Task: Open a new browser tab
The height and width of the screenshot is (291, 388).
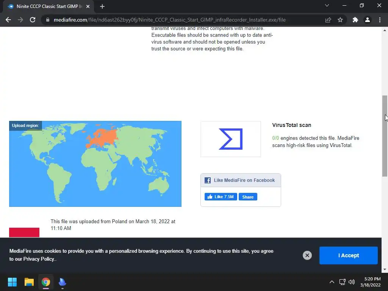Action: [102, 6]
